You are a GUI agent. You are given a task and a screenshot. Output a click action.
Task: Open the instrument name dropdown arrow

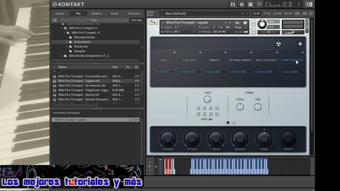[x=163, y=23]
